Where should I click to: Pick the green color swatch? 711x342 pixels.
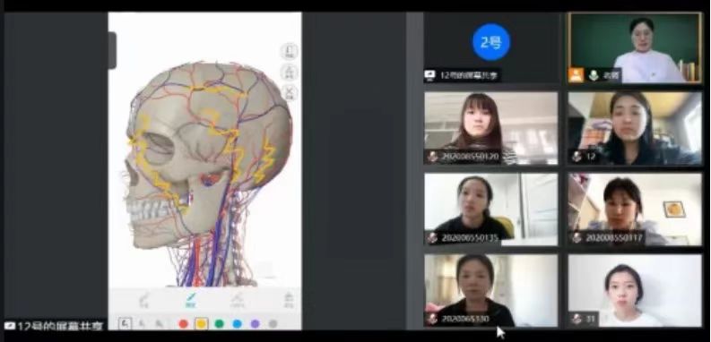coord(219,324)
